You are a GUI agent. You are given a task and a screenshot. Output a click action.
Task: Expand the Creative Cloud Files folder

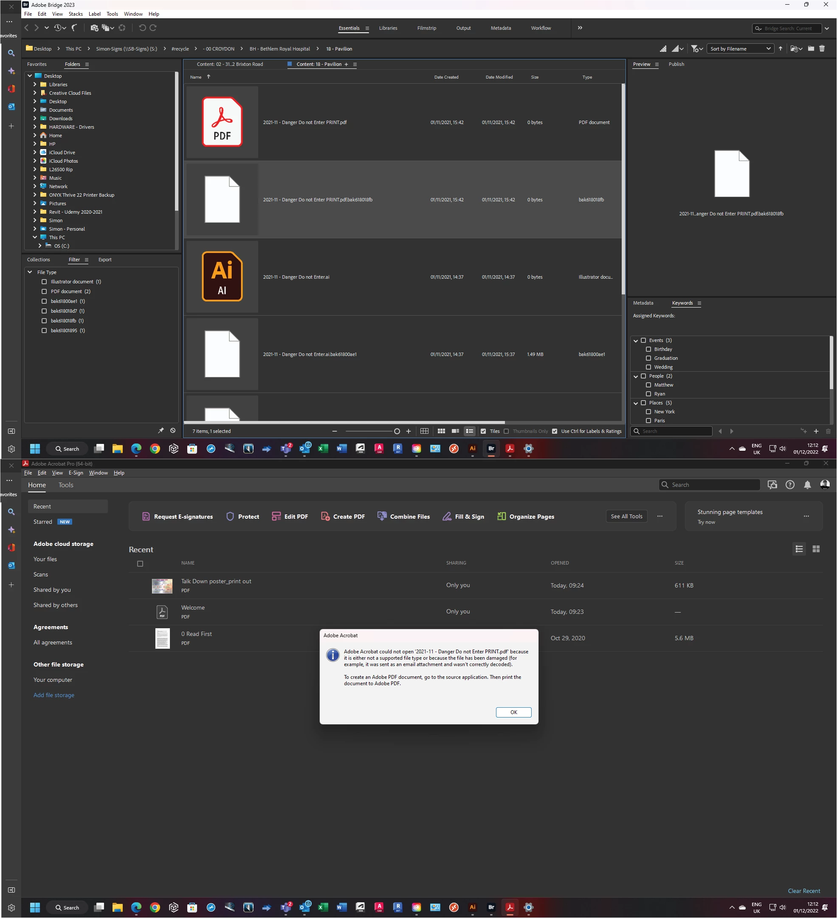[x=35, y=93]
